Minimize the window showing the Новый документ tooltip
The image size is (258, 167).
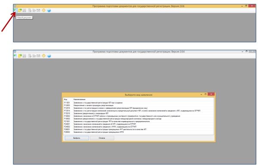coord(242,6)
